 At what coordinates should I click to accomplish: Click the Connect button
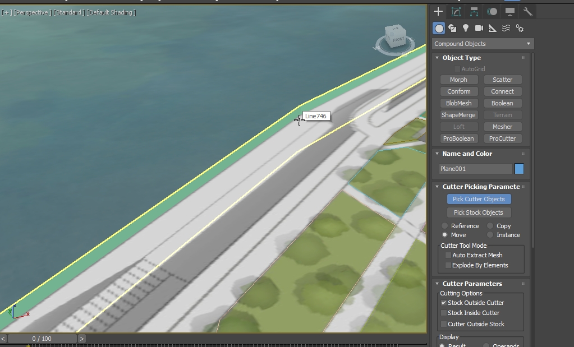click(503, 91)
